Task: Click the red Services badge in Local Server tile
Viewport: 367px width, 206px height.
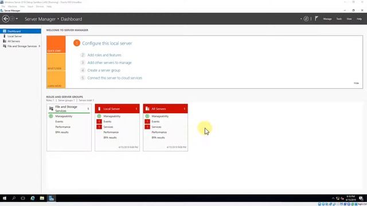Action: point(99,127)
